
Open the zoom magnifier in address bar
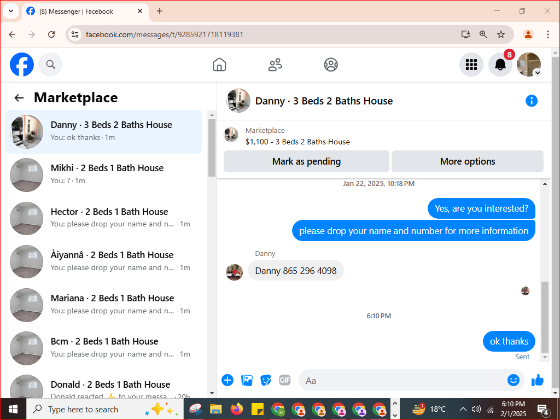click(483, 34)
